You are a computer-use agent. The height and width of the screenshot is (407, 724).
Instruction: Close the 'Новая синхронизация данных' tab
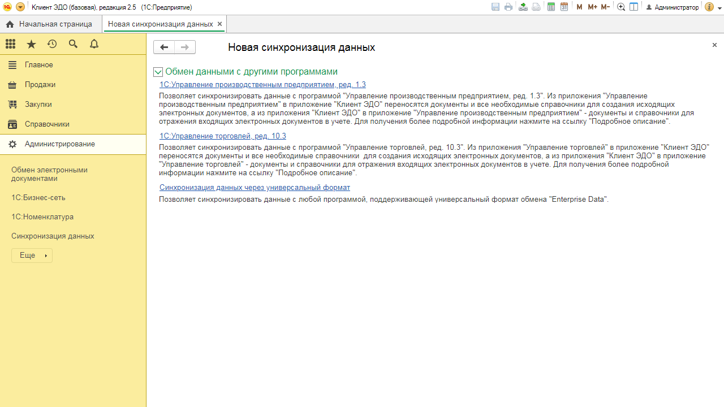pyautogui.click(x=220, y=24)
